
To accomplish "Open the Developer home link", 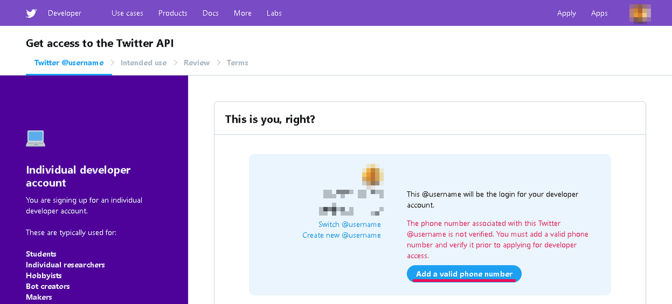I will [64, 13].
